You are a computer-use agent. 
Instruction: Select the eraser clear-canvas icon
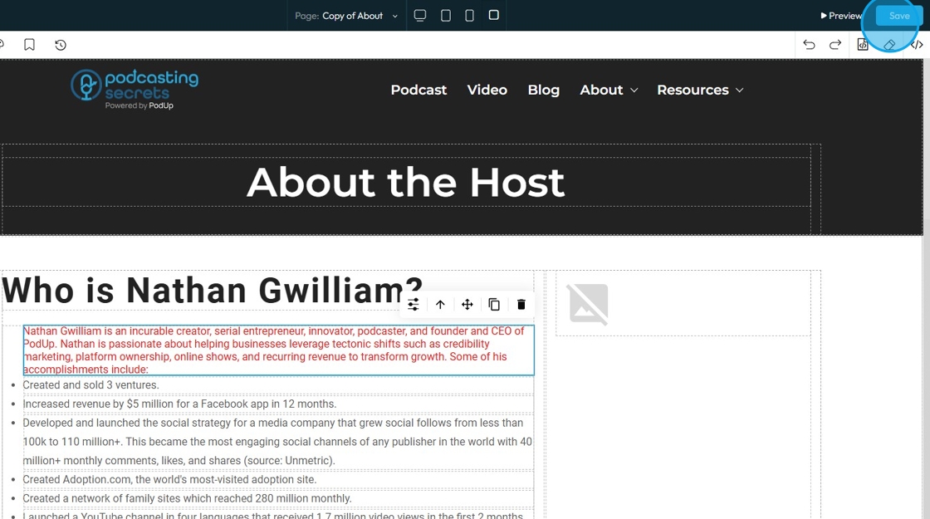tap(889, 45)
